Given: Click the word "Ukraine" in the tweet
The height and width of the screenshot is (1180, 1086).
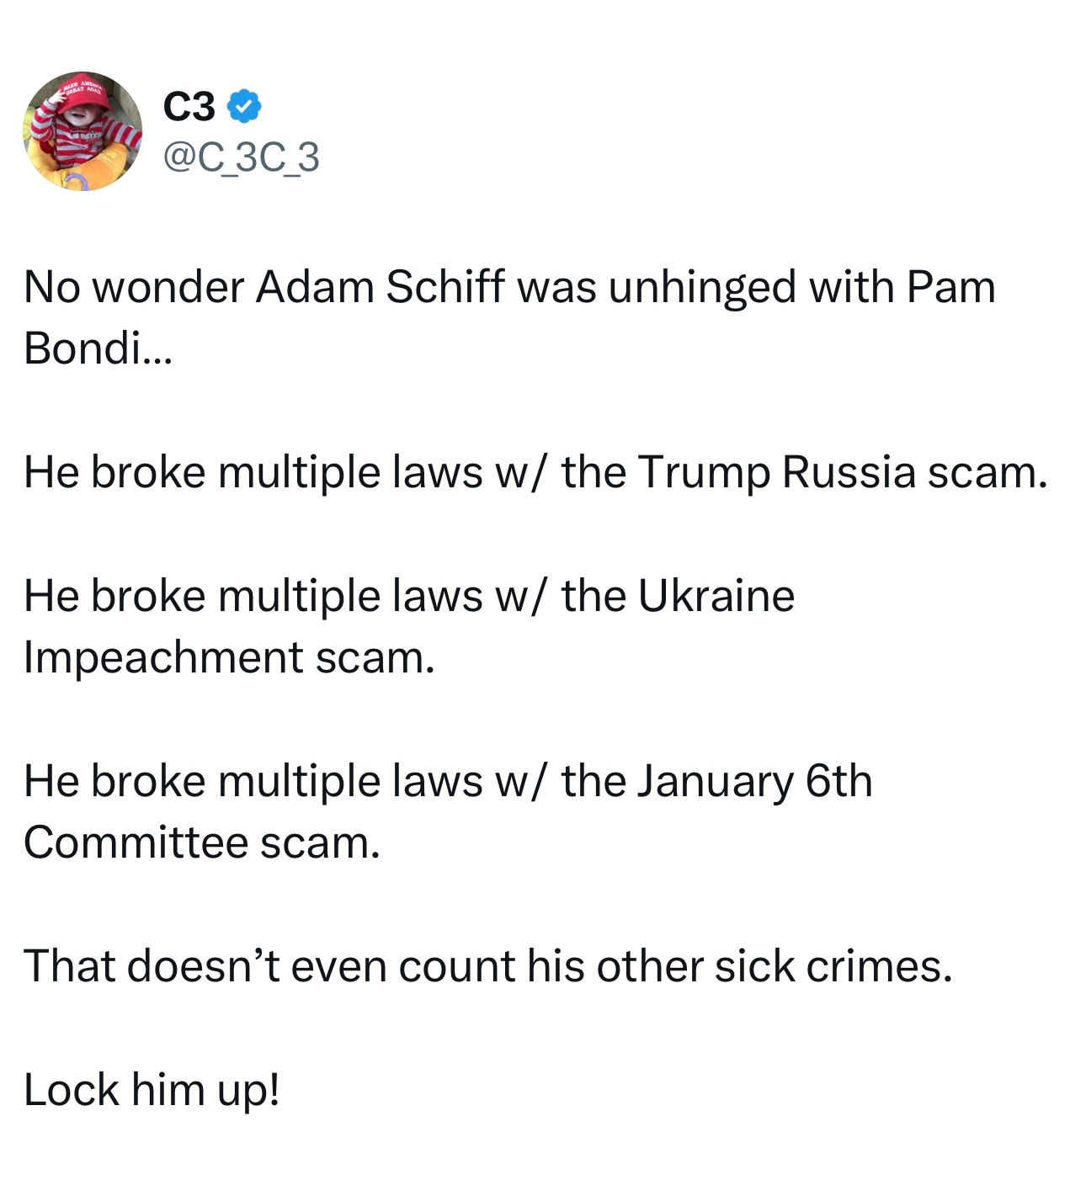Looking at the screenshot, I should point(716,596).
